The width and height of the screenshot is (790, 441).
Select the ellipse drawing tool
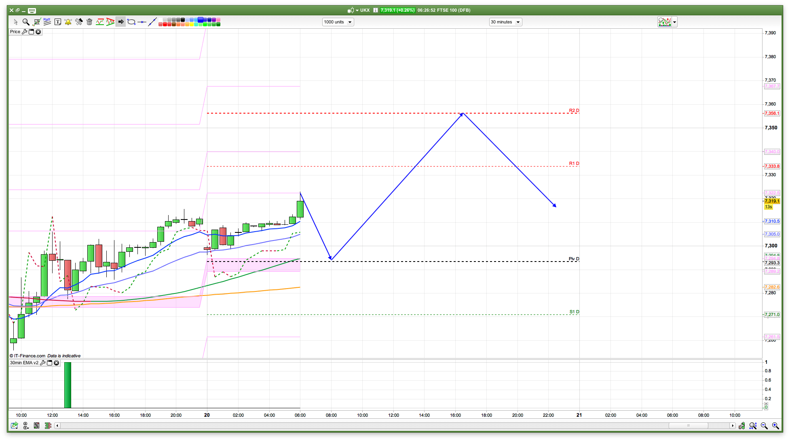tap(131, 22)
